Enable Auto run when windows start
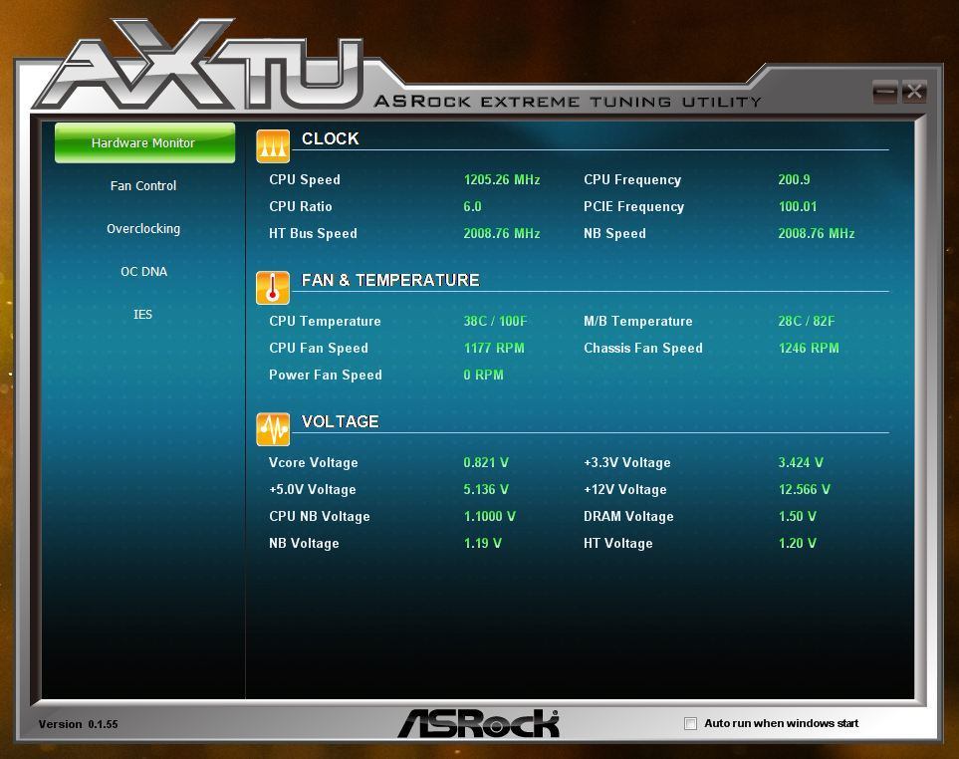959x759 pixels. click(x=690, y=723)
